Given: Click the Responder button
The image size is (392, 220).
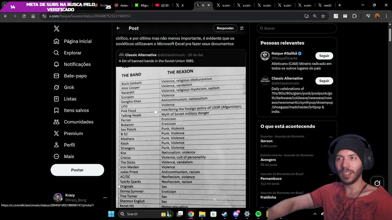Looking at the screenshot, I should (225, 28).
